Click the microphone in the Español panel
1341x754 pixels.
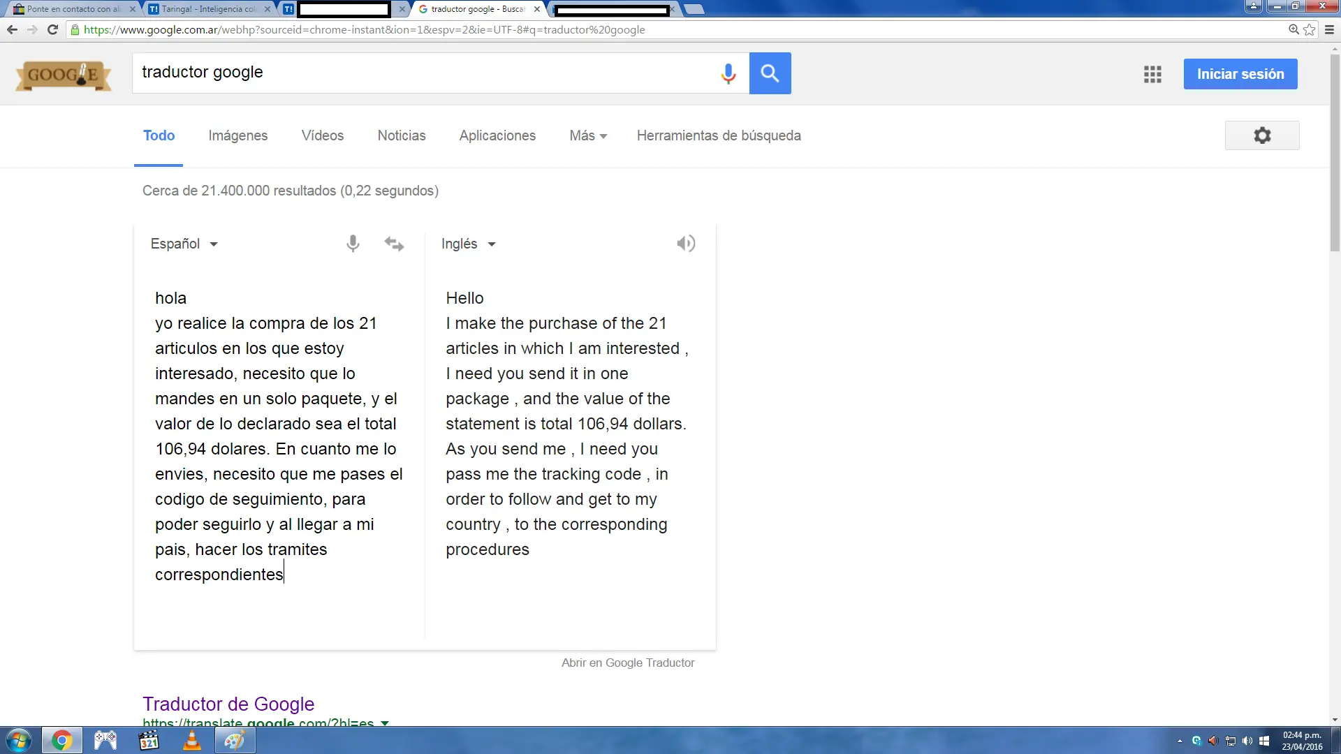[x=353, y=244]
